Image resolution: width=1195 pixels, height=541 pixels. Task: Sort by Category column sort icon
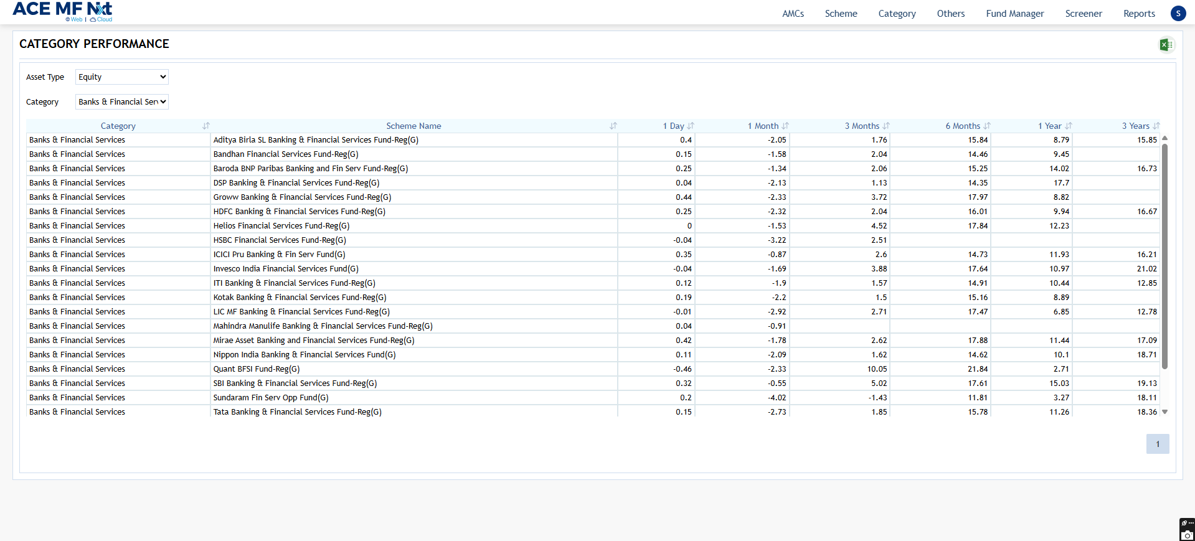click(x=206, y=126)
